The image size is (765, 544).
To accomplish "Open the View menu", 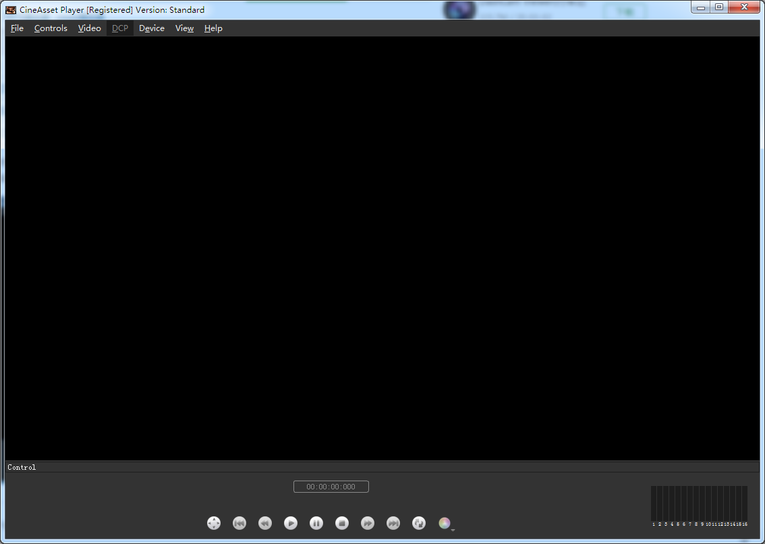I will pos(184,28).
